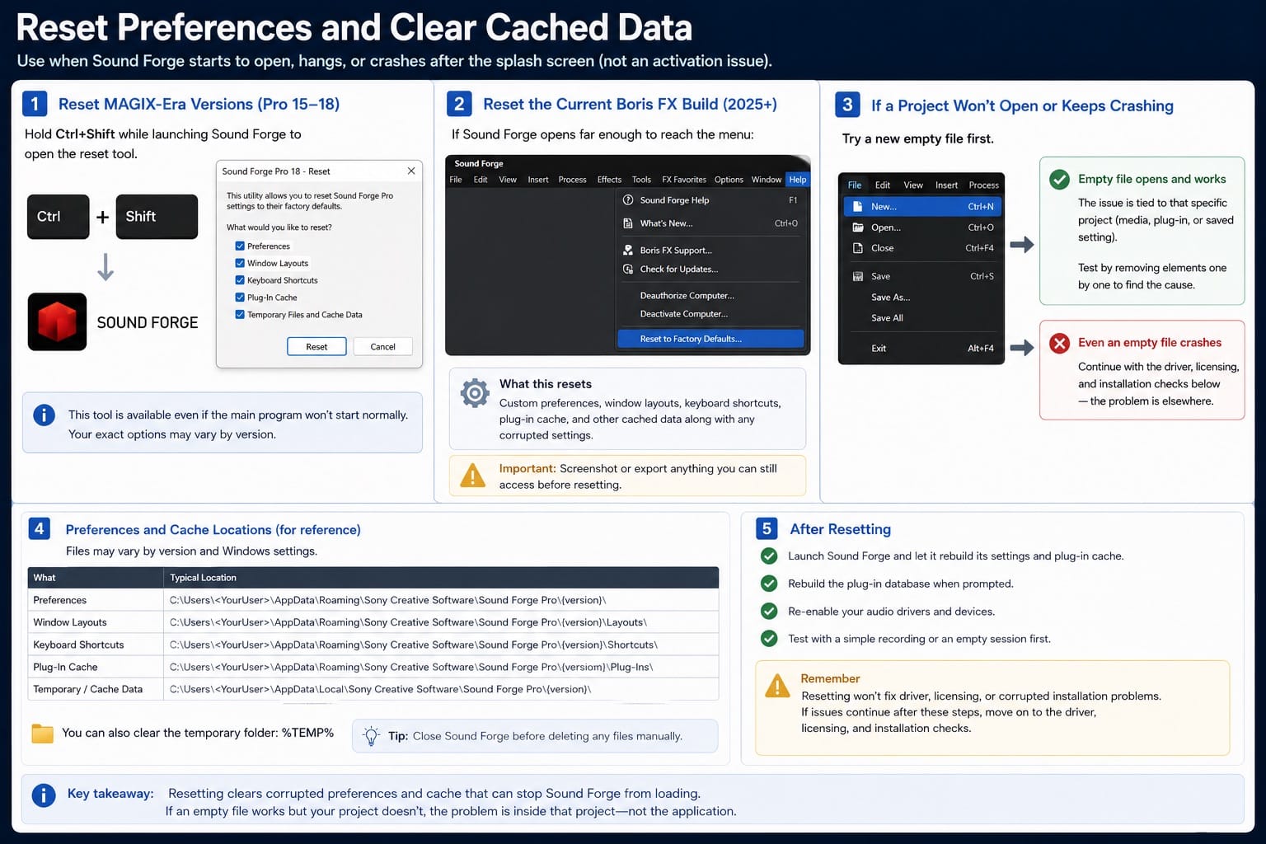The height and width of the screenshot is (844, 1266).
Task: Click the Plug-In Cache row label in table
Action: click(x=65, y=667)
